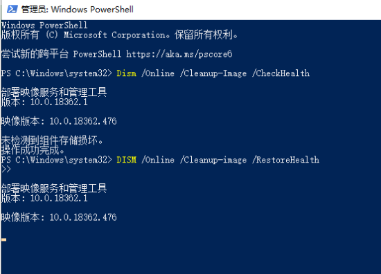
Task: Click the first /Cleanup-Image parameter
Action: click(213, 73)
